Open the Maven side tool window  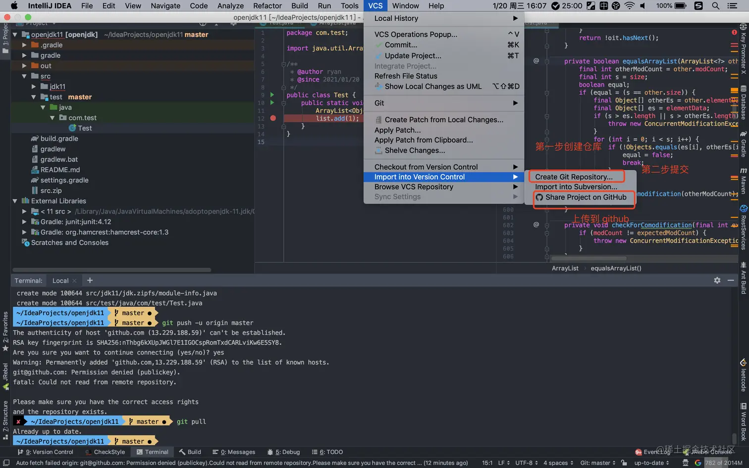744,180
